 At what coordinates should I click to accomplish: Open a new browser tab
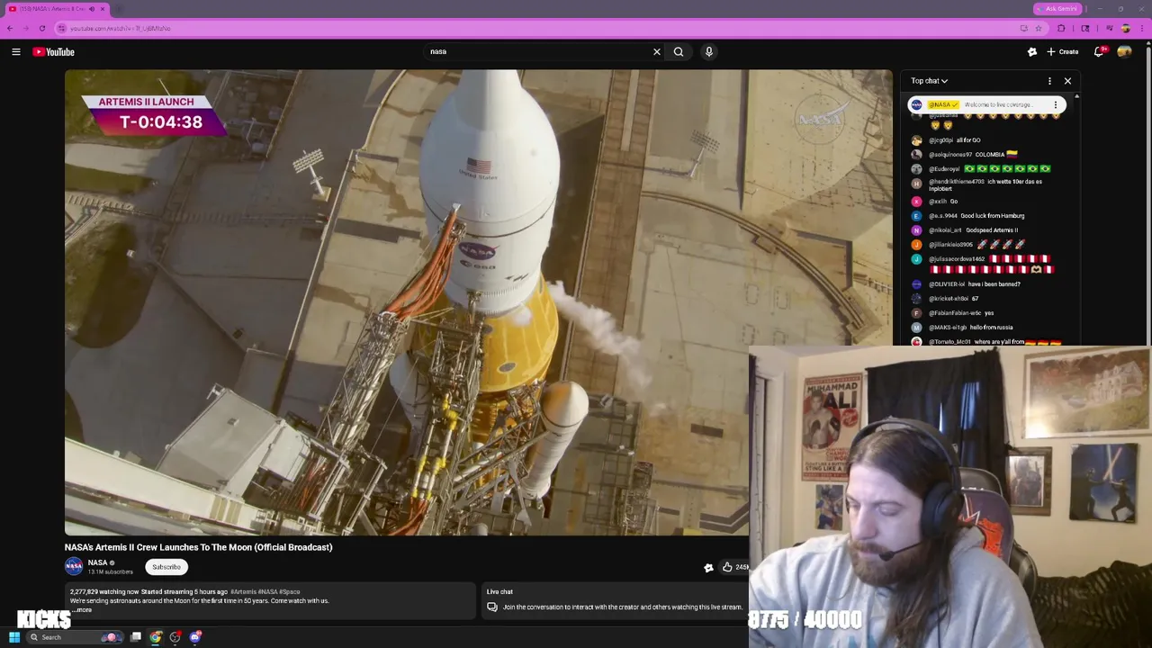pyautogui.click(x=119, y=9)
